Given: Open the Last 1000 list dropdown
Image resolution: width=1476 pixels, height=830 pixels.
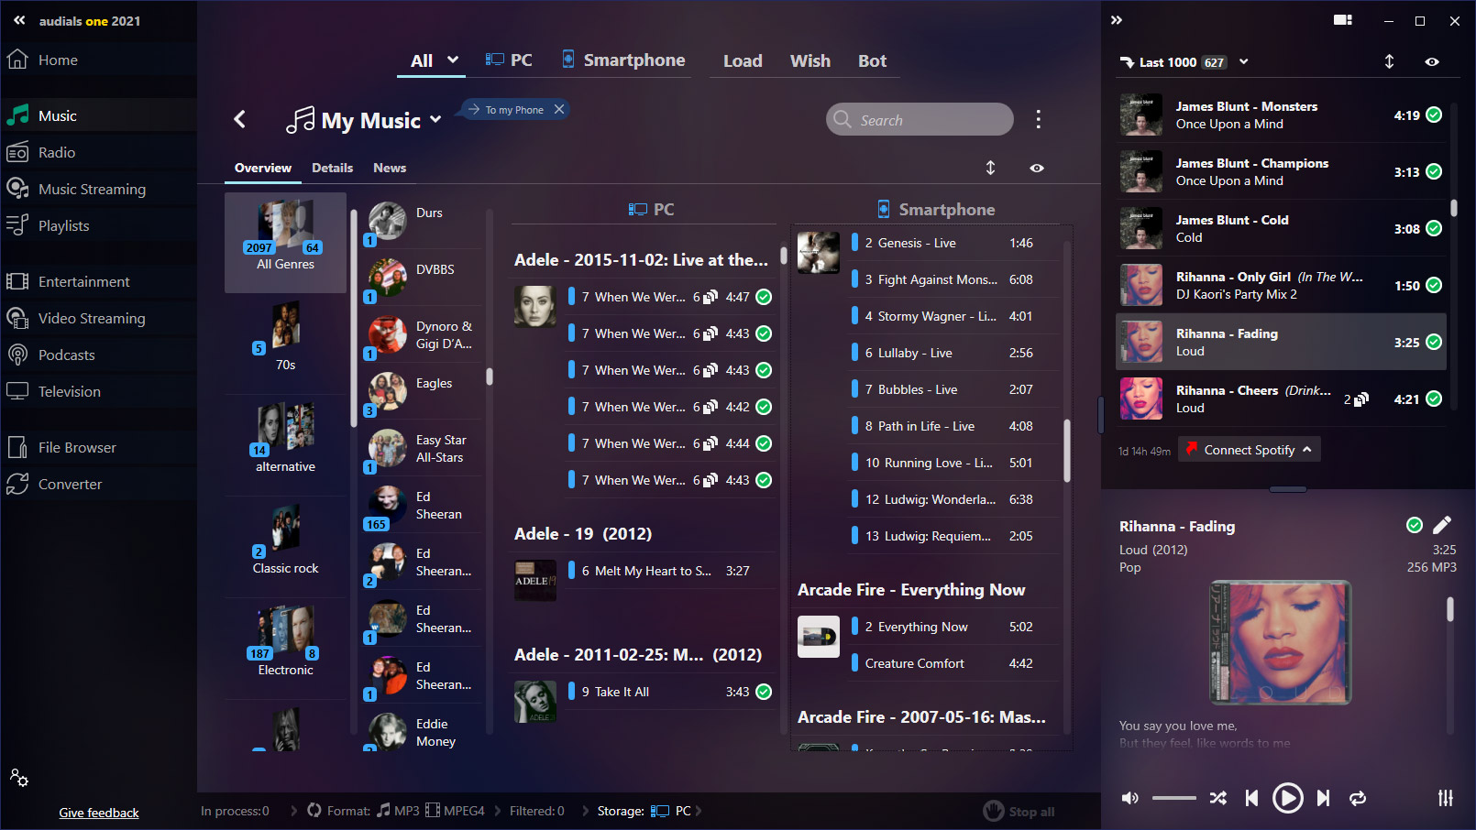Looking at the screenshot, I should point(1244,62).
